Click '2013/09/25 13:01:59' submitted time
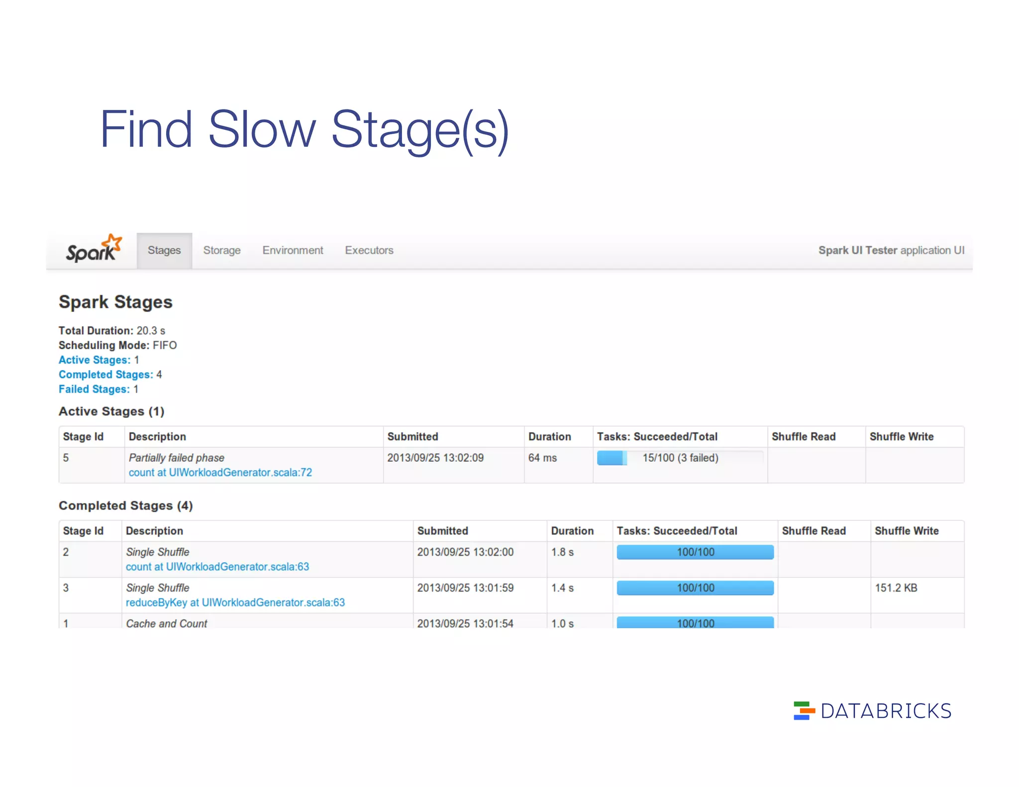This screenshot has height=787, width=1019. (x=465, y=588)
